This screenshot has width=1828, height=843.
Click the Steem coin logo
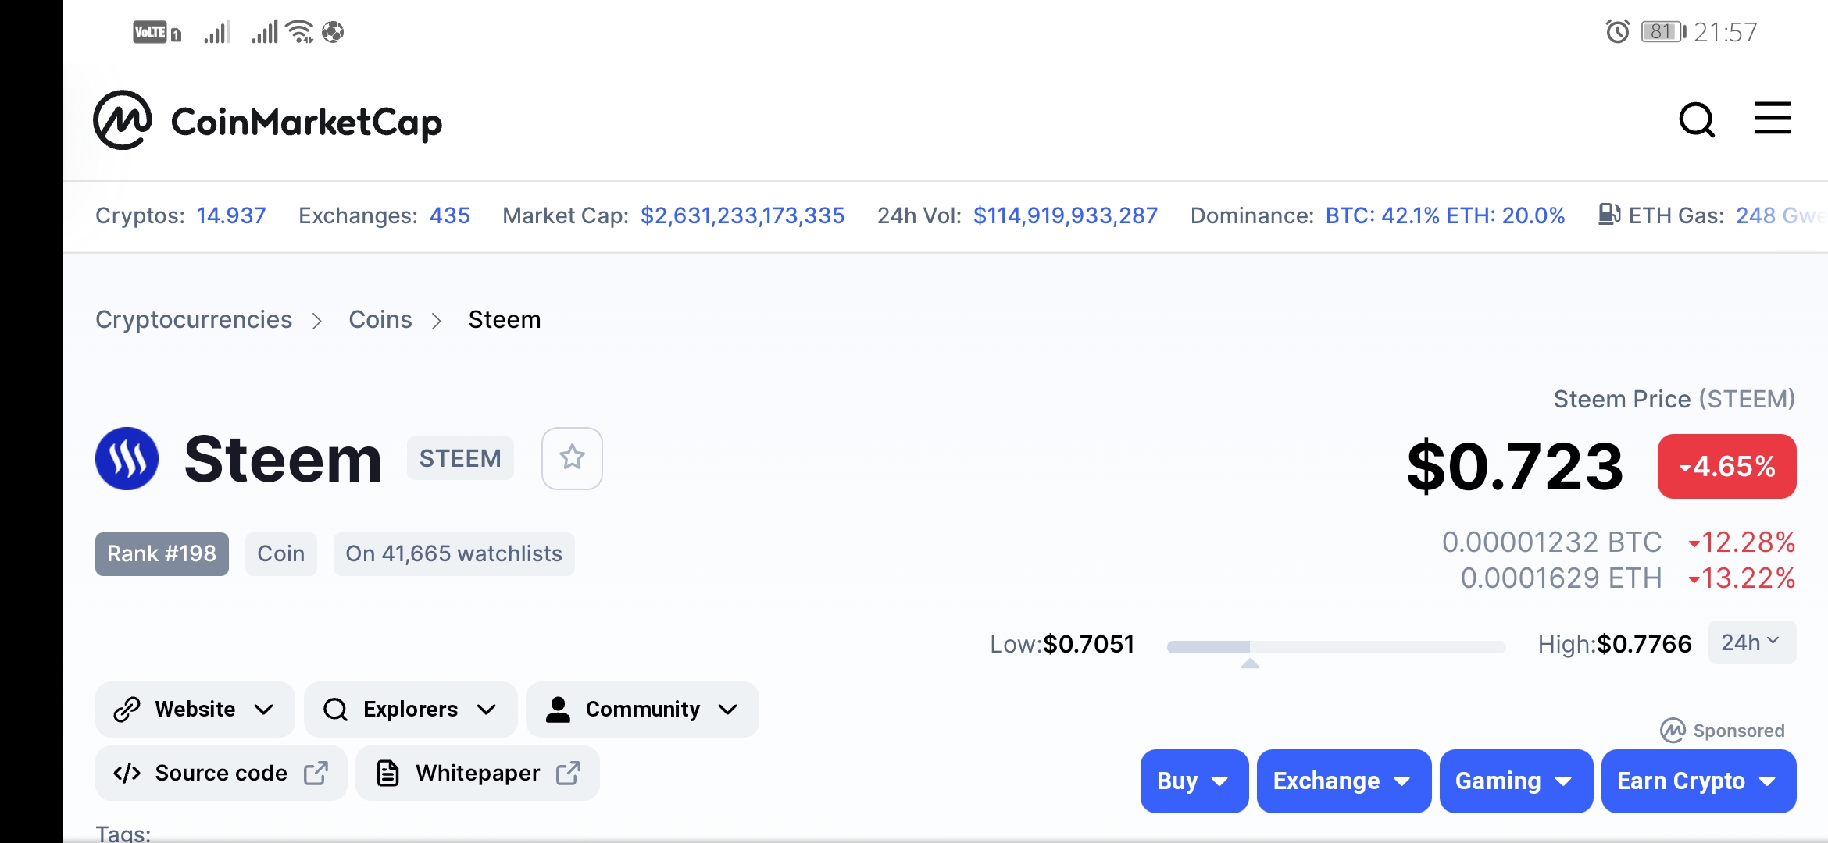click(127, 458)
